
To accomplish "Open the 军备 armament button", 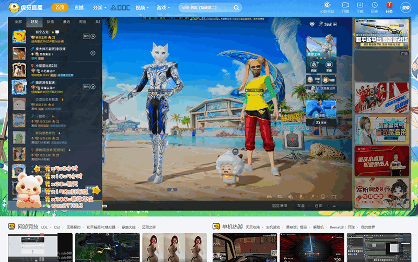I will pyautogui.click(x=301, y=206).
